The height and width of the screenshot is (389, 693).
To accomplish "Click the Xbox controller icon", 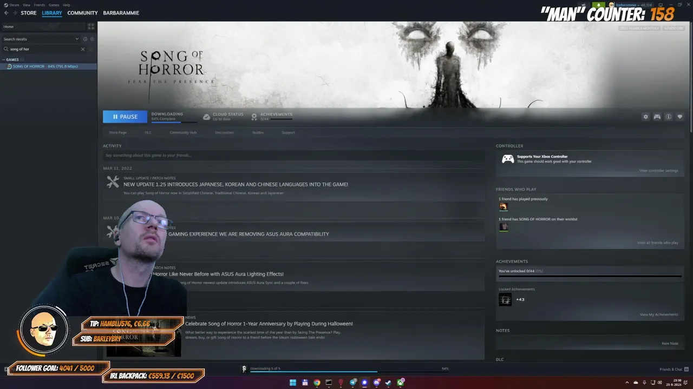I will (508, 159).
